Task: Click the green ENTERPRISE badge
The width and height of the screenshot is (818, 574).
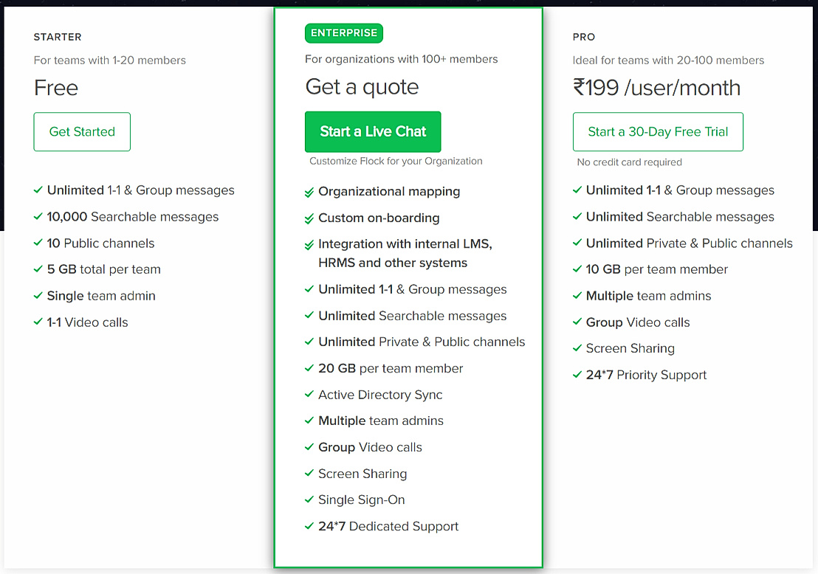Action: [344, 33]
